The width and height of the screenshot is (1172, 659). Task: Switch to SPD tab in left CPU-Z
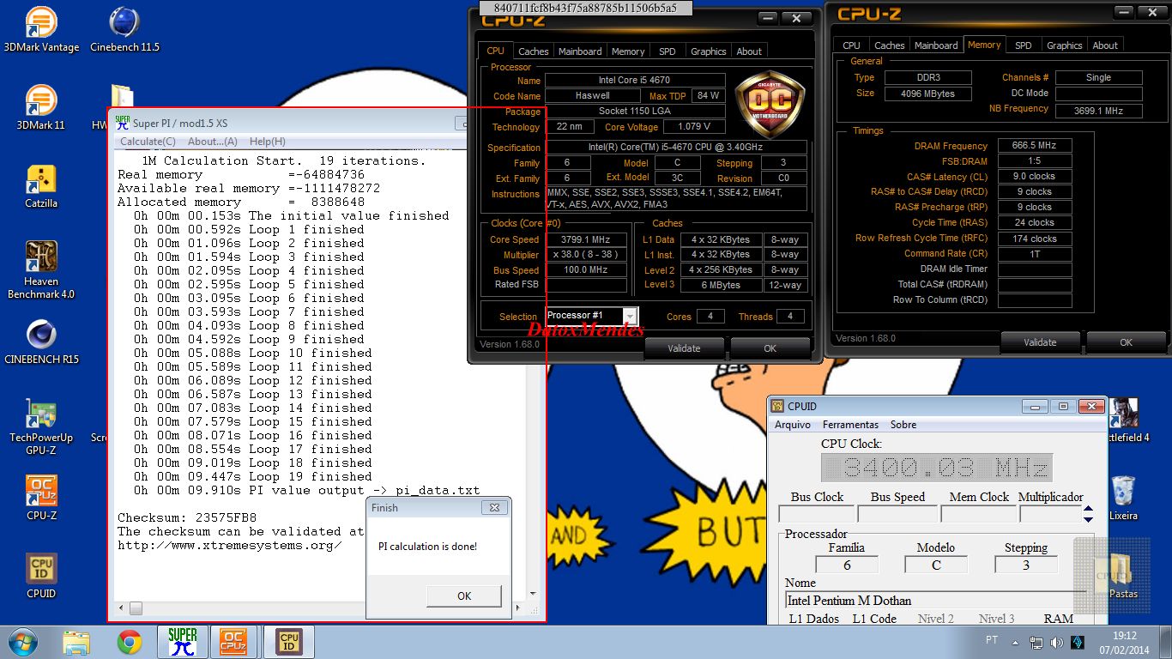[667, 51]
